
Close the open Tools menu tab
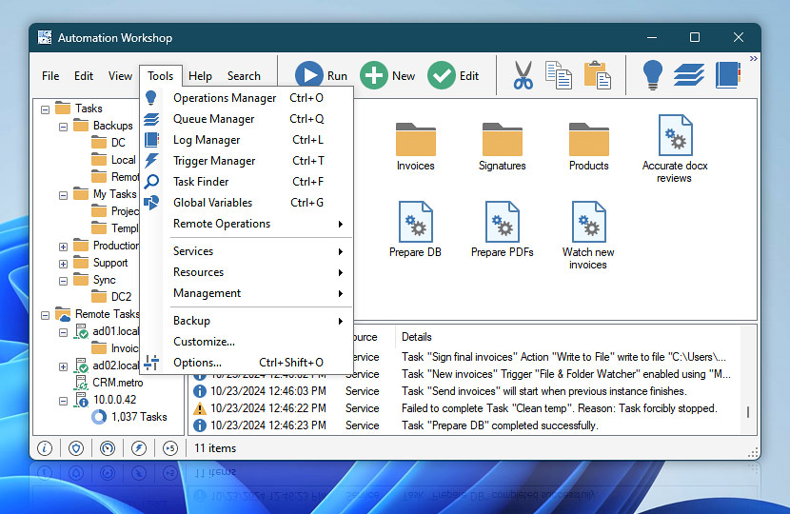[160, 76]
